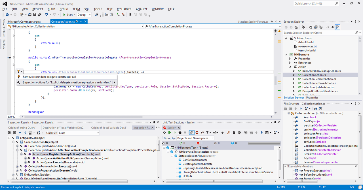
Task: Toggle the bookmark icon in the toolbar
Action: click(130, 15)
